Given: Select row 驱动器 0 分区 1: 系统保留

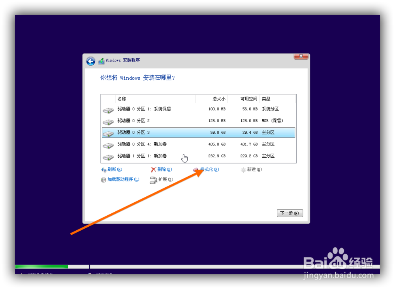Looking at the screenshot, I should (x=199, y=109).
